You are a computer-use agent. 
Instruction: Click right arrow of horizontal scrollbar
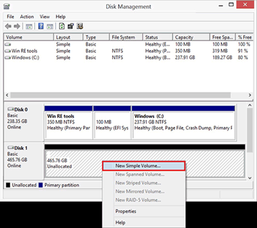250,95
